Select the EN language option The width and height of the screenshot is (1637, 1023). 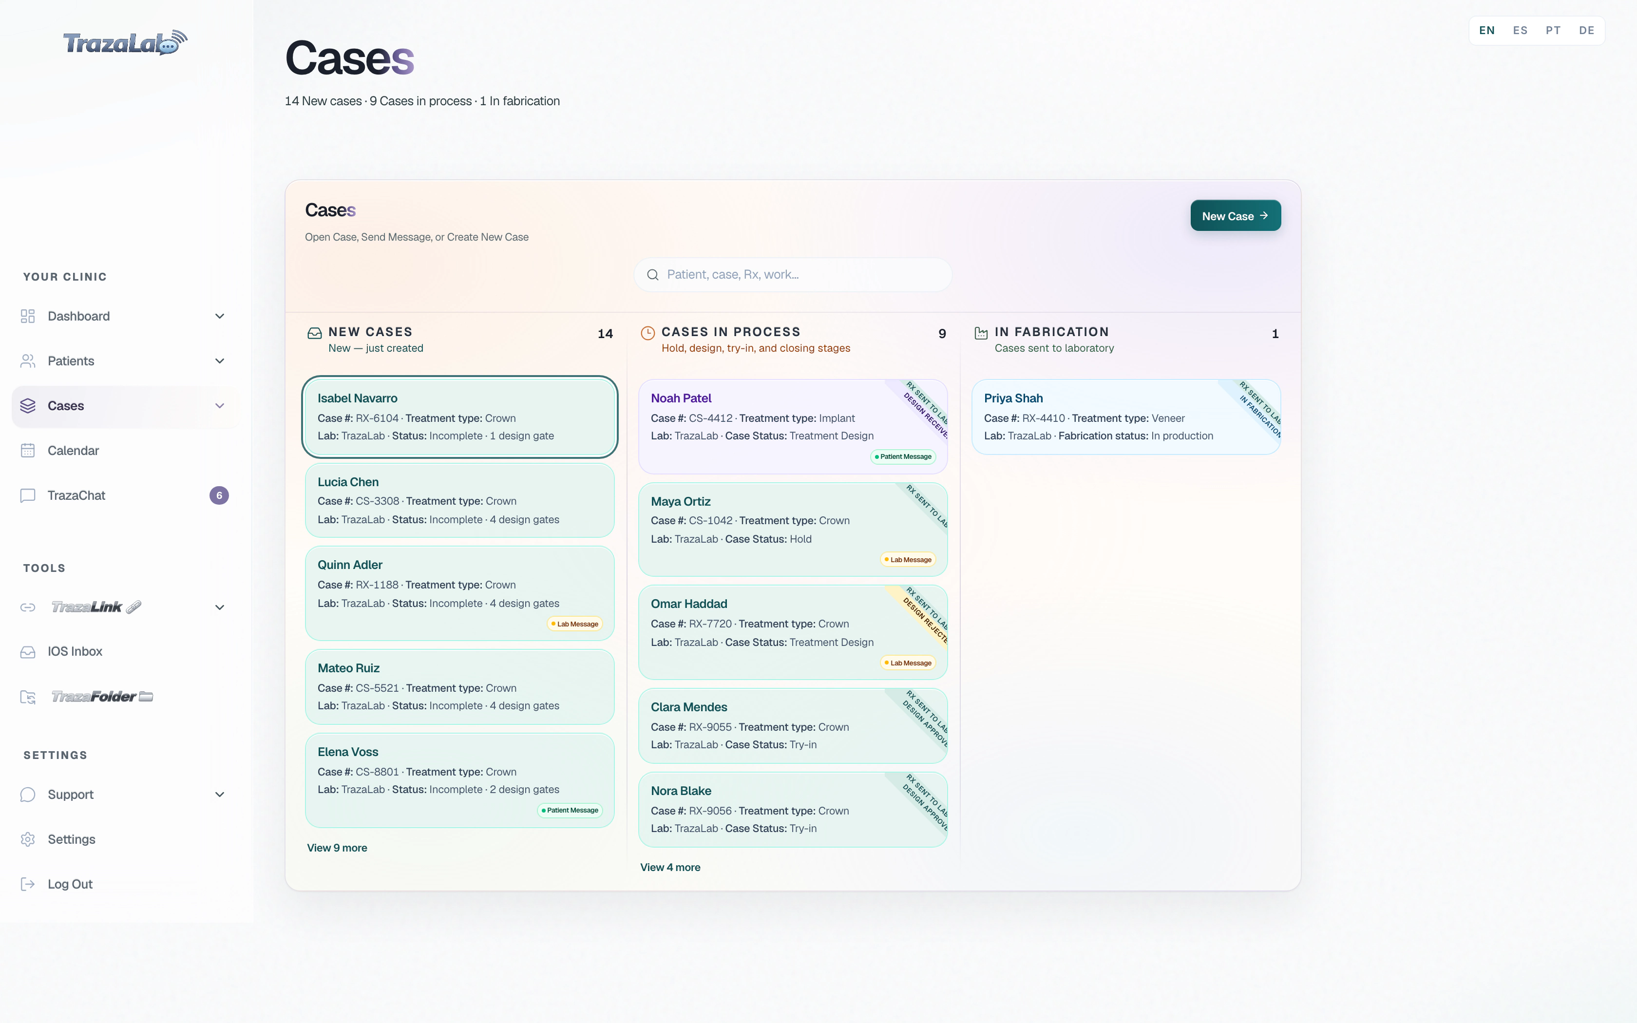(x=1487, y=30)
